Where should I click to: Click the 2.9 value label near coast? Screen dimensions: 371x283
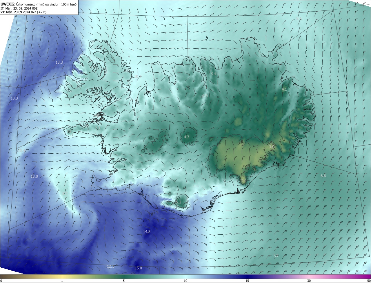243,181
